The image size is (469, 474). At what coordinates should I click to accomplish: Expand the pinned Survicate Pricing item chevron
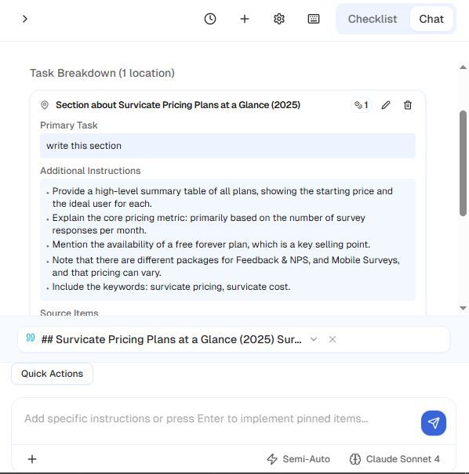click(x=314, y=339)
